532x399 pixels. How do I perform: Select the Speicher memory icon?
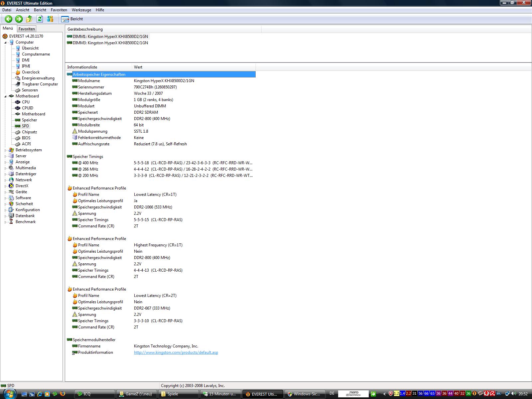click(18, 120)
